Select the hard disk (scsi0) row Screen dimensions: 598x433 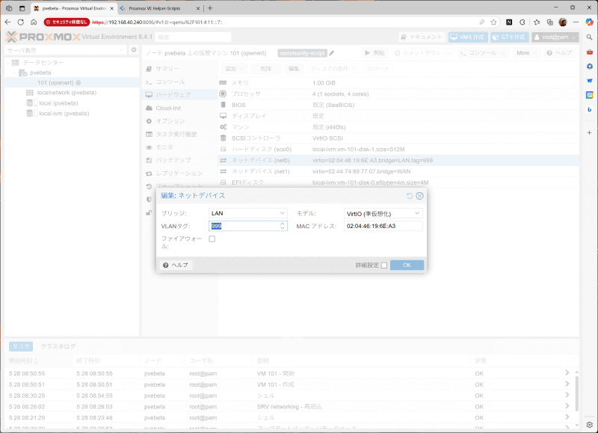click(398, 149)
